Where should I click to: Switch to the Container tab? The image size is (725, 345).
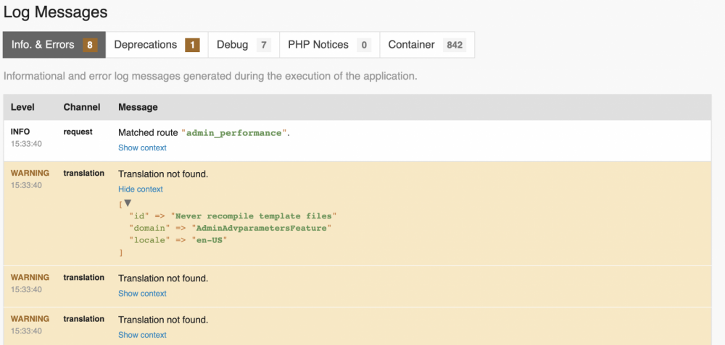(x=411, y=45)
